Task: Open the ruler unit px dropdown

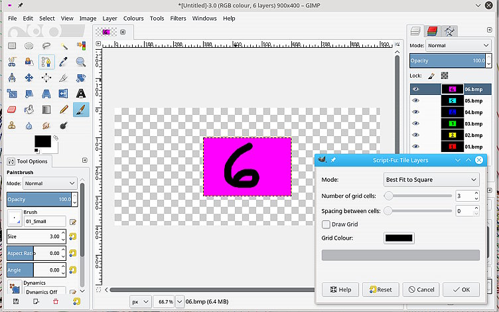Action: pyautogui.click(x=141, y=301)
